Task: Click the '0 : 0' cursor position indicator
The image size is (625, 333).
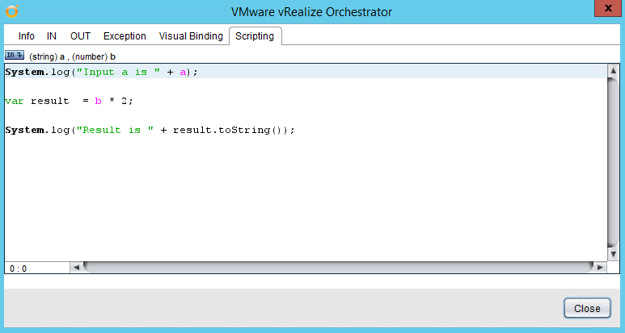Action: [19, 268]
